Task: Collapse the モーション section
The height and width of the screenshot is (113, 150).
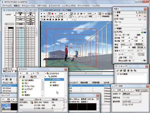Action: point(115,19)
